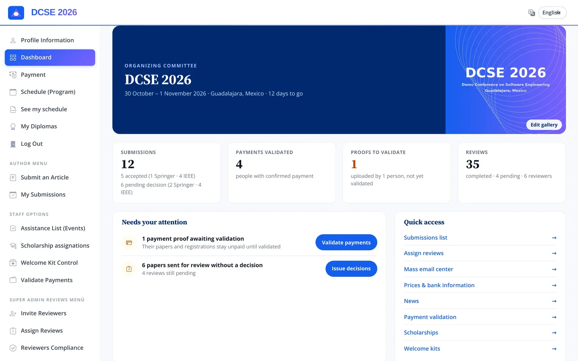578x361 pixels.
Task: Click the DCSE 2026 banner image
Action: pyautogui.click(x=505, y=80)
